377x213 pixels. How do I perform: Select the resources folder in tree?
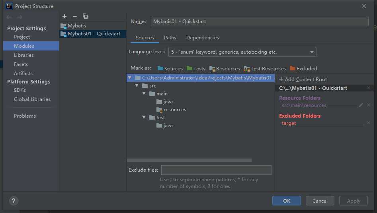(x=171, y=110)
